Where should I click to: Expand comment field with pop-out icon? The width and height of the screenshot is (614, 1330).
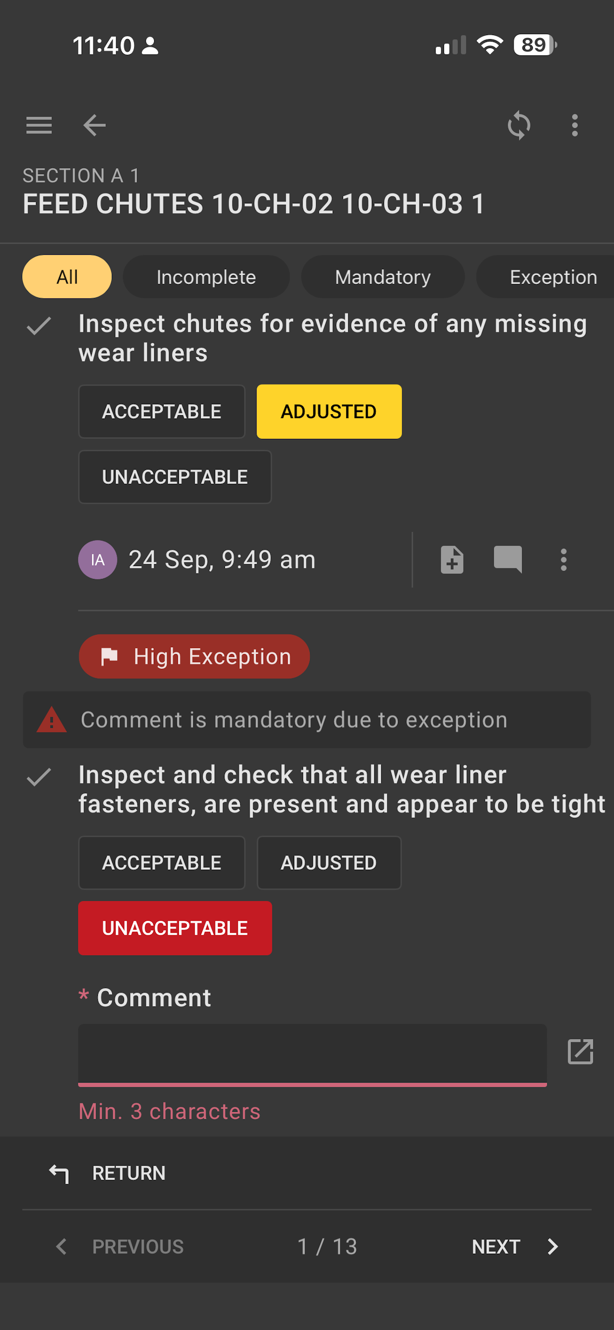click(580, 1052)
